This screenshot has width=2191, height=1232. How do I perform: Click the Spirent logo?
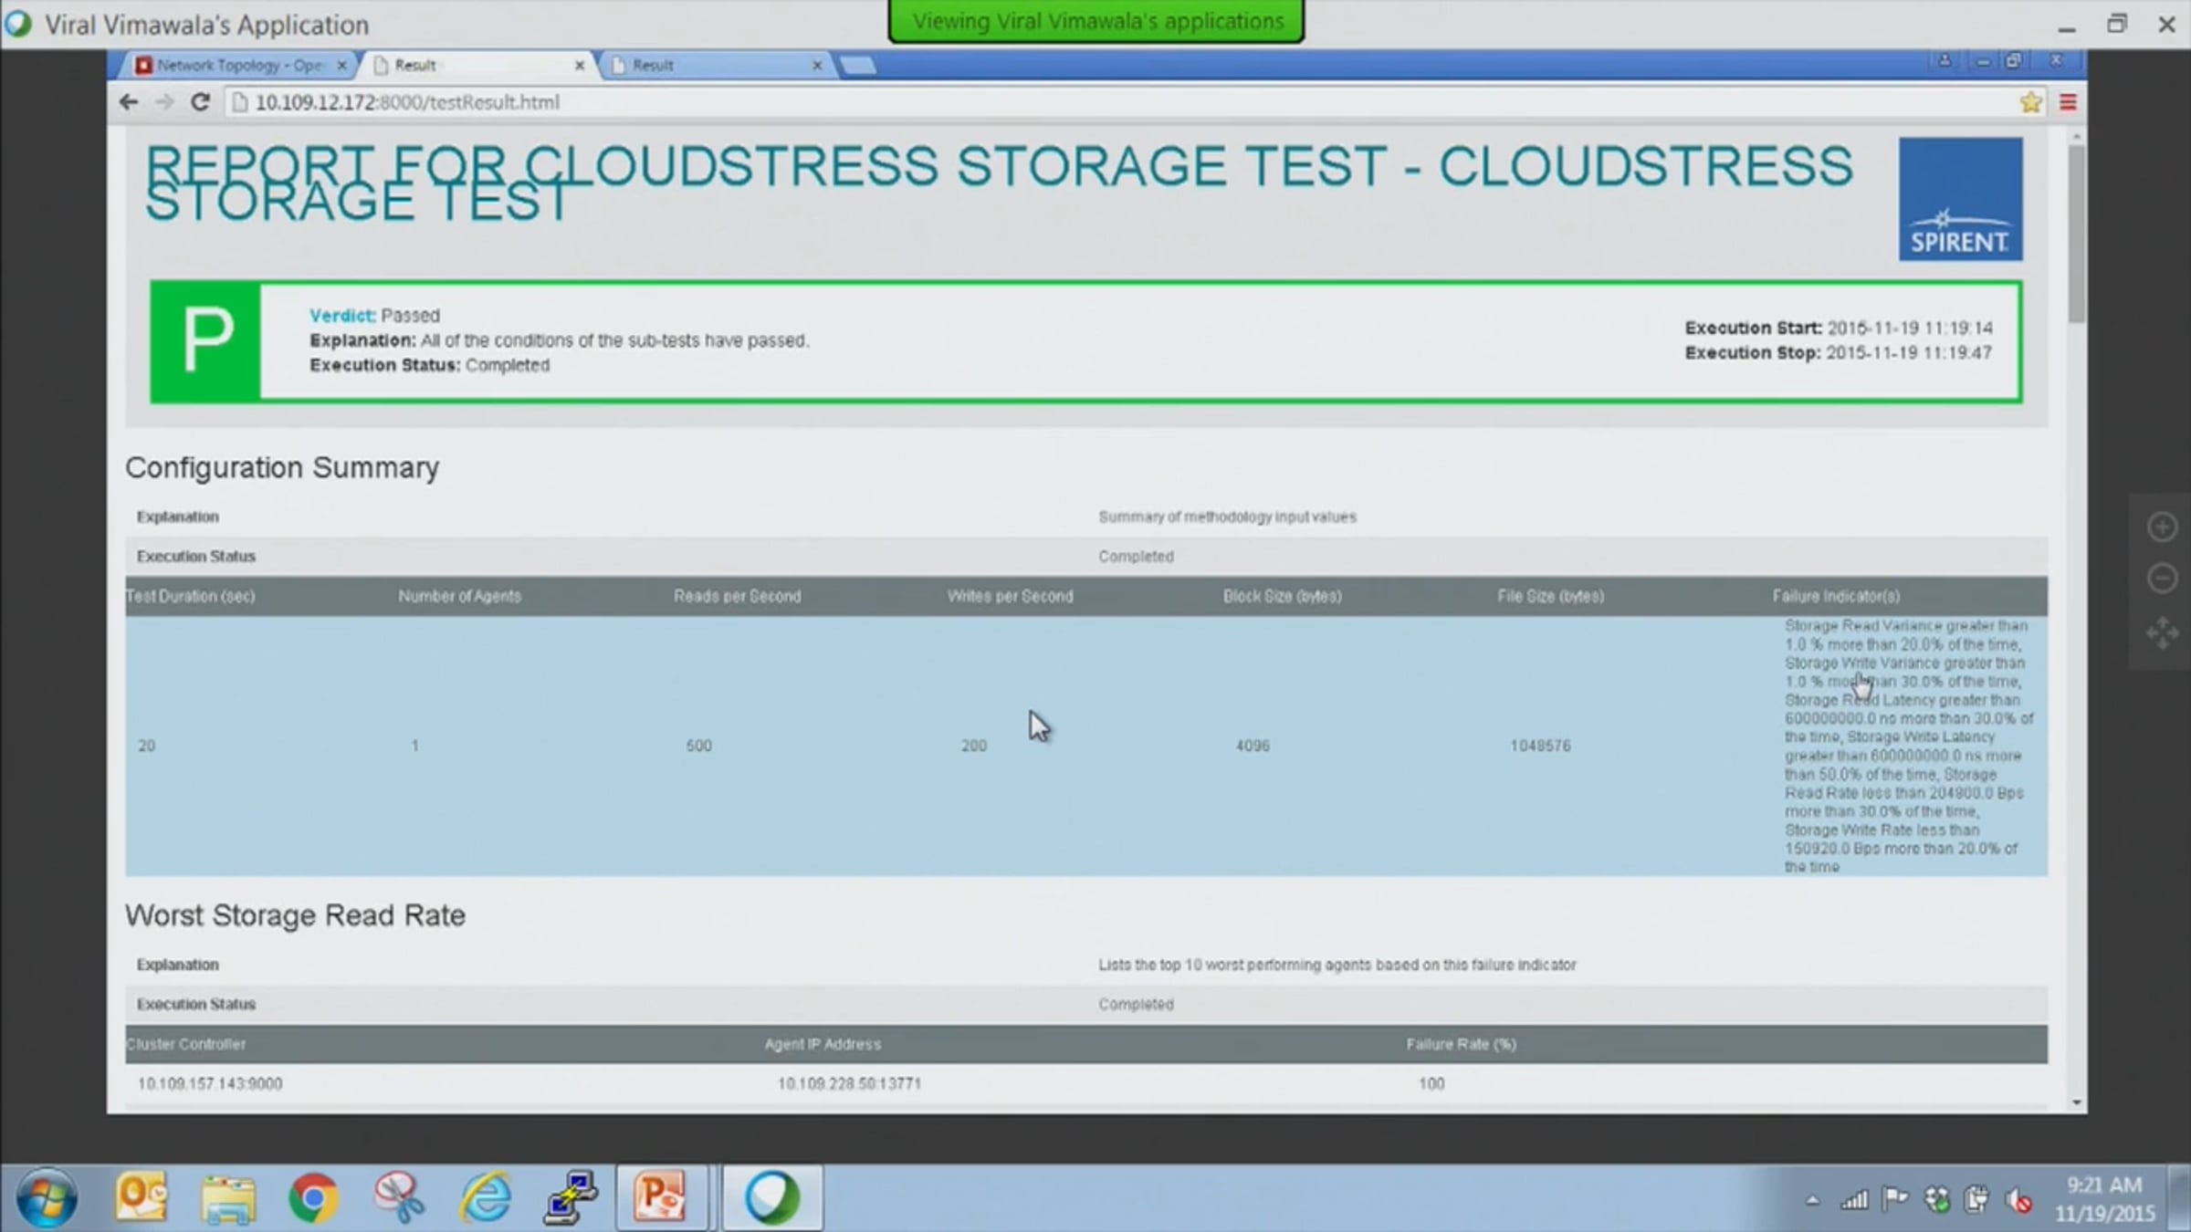point(1960,199)
